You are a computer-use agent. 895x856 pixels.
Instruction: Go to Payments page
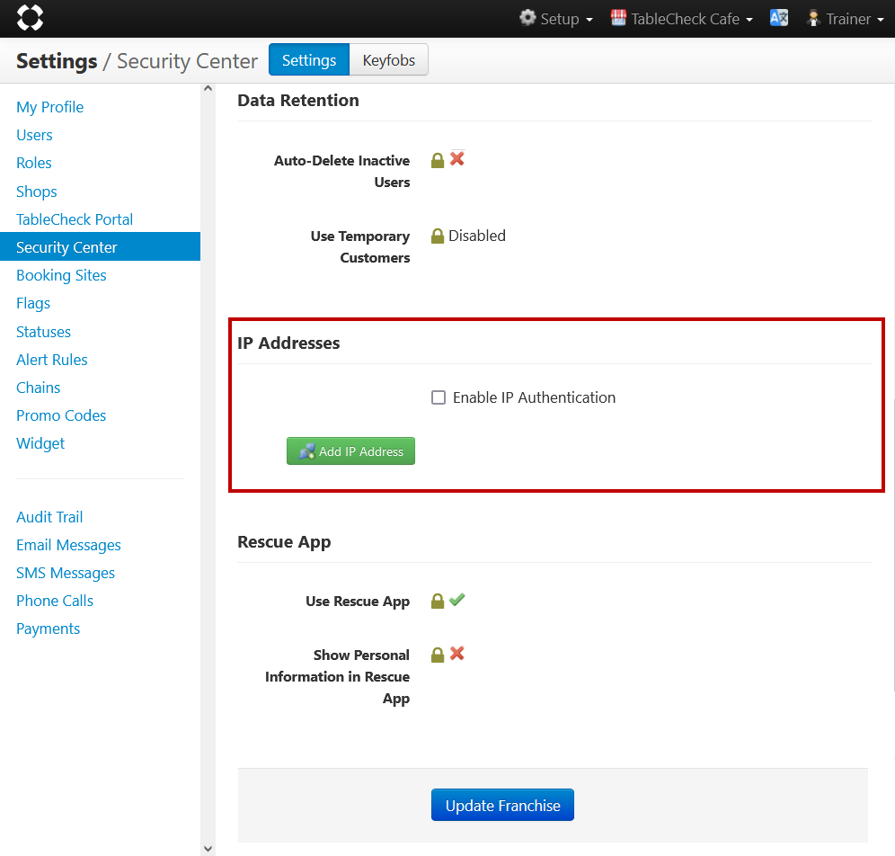point(48,629)
